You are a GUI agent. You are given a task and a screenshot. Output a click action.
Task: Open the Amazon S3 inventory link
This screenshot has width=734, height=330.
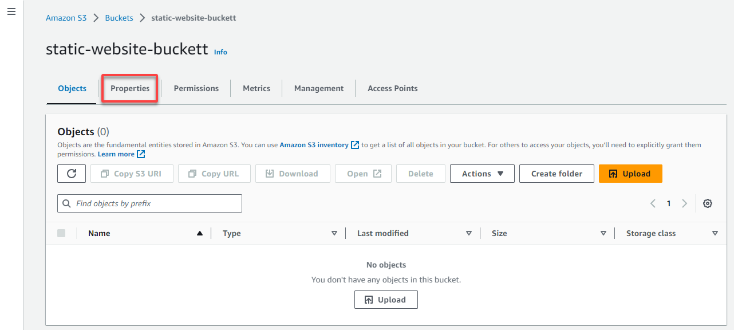coord(314,145)
